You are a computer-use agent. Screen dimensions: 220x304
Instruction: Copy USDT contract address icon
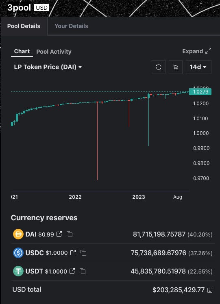83,271
